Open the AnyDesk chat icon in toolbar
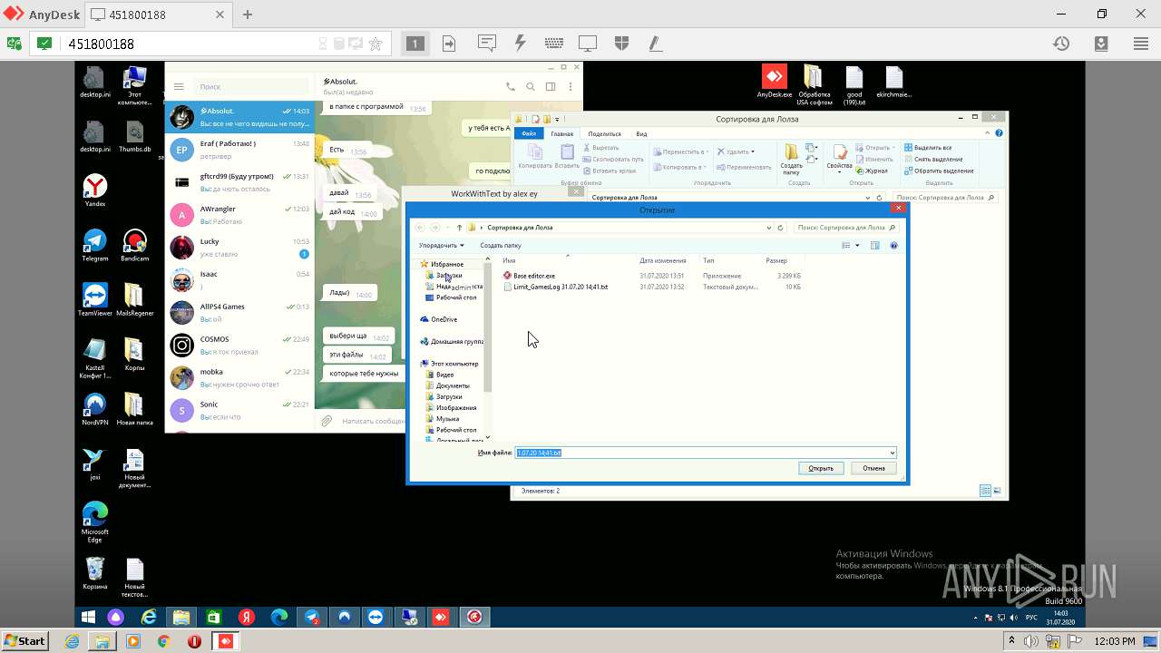 pyautogui.click(x=487, y=44)
